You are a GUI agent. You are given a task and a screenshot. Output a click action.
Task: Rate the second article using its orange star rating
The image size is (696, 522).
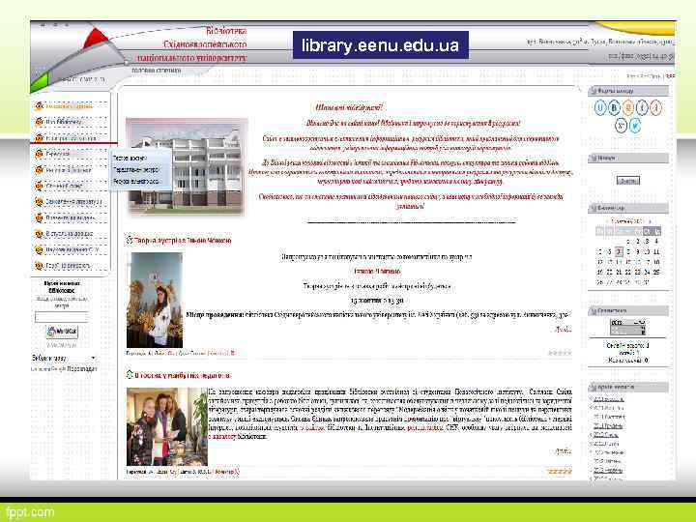point(560,472)
